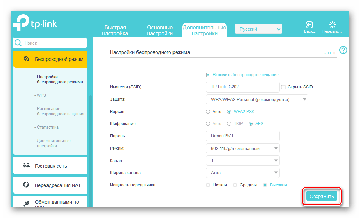Set transmit power to Низкая

[x=208, y=185]
